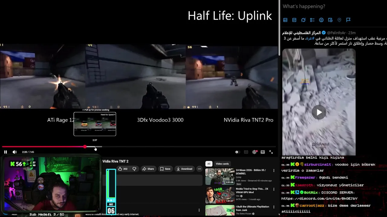
Task: Click the 2:20 / 7:45 time display
Action: (x=28, y=152)
